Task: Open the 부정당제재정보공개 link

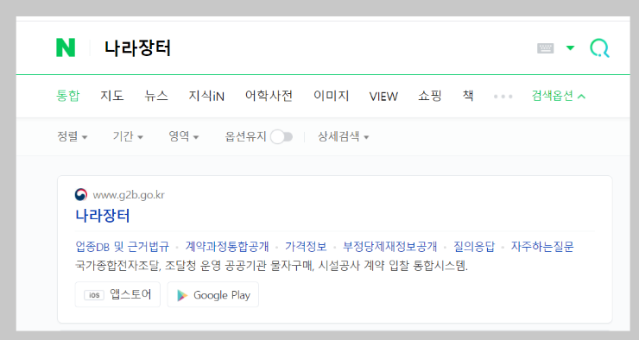Action: click(x=390, y=246)
